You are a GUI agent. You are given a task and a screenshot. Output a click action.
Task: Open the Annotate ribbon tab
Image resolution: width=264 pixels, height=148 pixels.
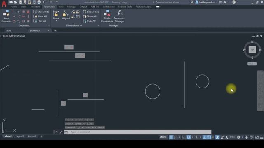click(35, 7)
